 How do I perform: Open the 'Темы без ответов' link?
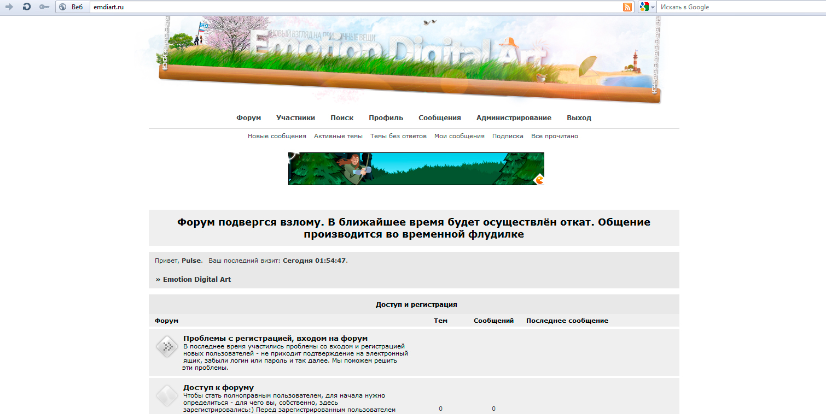398,137
